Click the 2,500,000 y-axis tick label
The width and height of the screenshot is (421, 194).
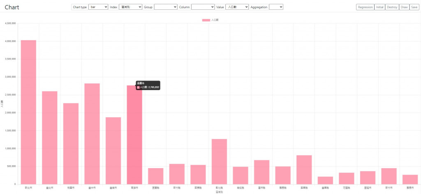pos(11,95)
